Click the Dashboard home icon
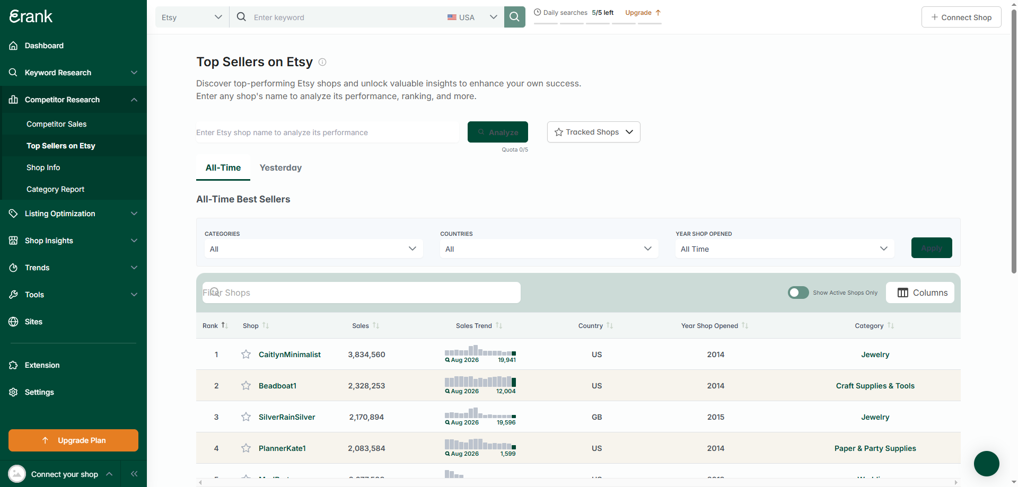This screenshot has width=1018, height=487. click(x=13, y=46)
